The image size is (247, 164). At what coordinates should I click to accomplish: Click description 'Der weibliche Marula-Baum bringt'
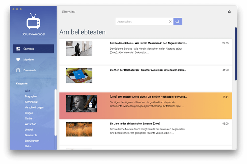147,131
